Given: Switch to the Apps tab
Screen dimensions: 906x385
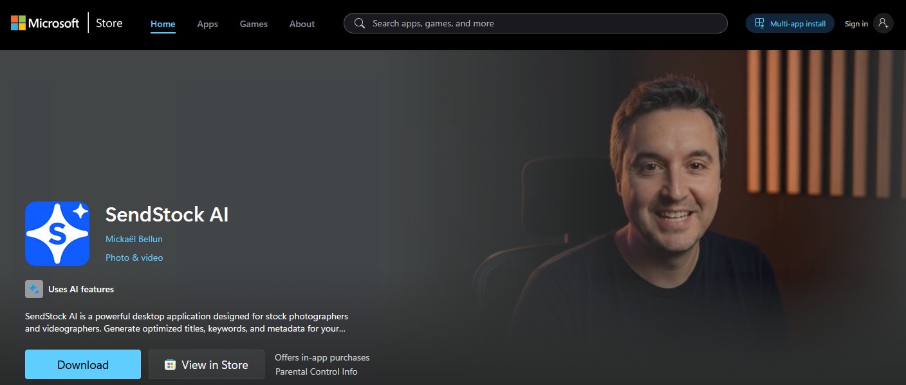Looking at the screenshot, I should [x=207, y=24].
